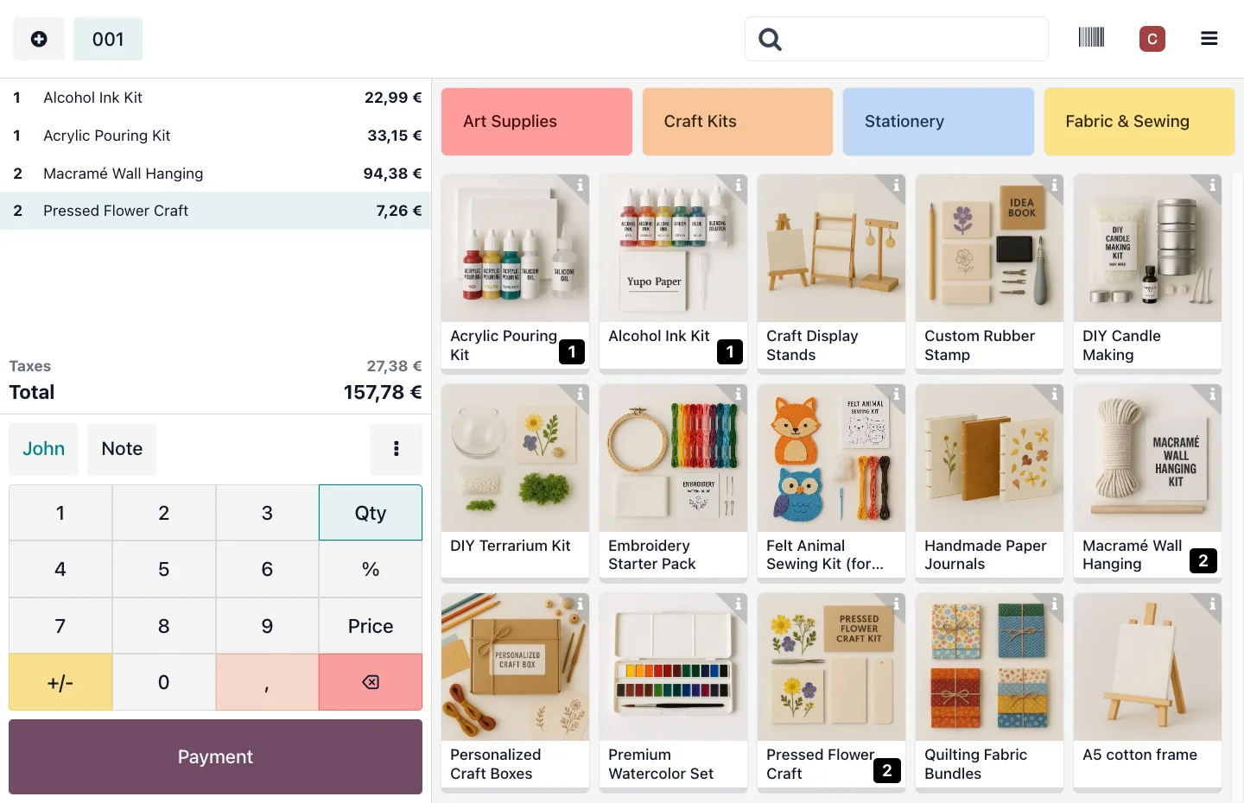
Task: Show info for Custom Rubber Stamp
Action: 1054,185
